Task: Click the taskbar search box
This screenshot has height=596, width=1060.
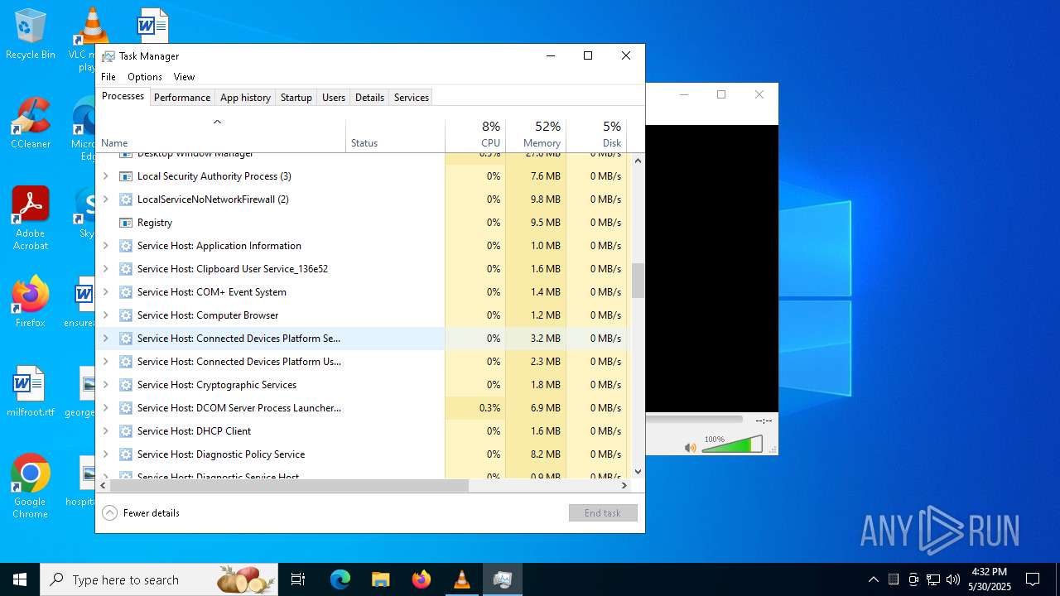Action: coord(159,579)
